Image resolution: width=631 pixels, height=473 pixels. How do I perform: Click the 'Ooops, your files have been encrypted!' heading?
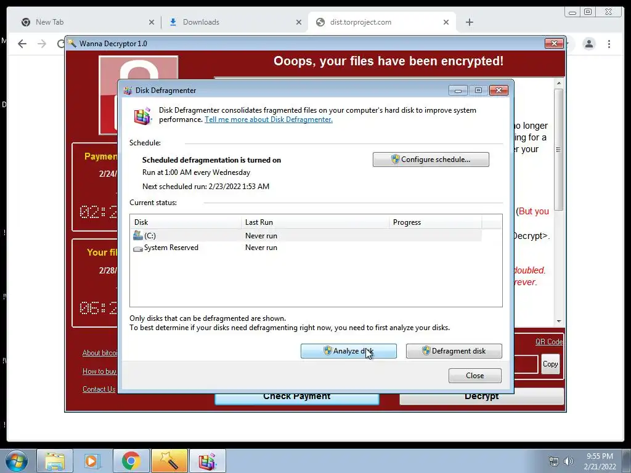pyautogui.click(x=388, y=61)
